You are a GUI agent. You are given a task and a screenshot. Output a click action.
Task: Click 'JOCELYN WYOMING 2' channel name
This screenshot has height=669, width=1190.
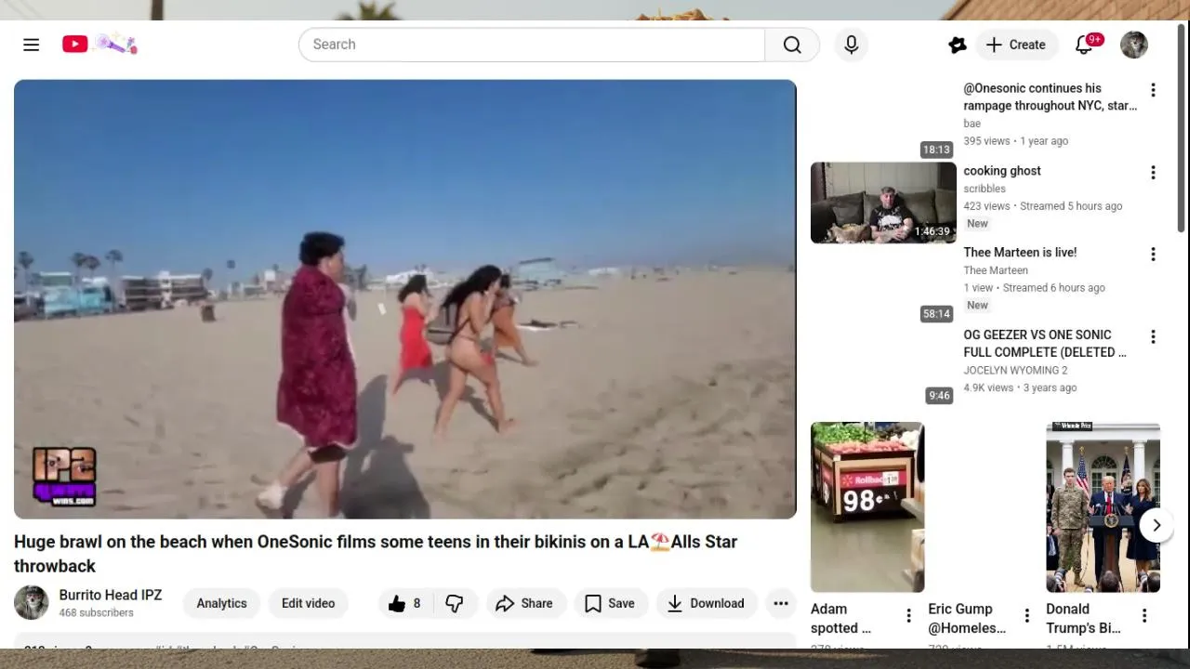click(1015, 370)
